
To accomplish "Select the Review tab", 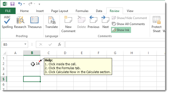I will point(115,11).
